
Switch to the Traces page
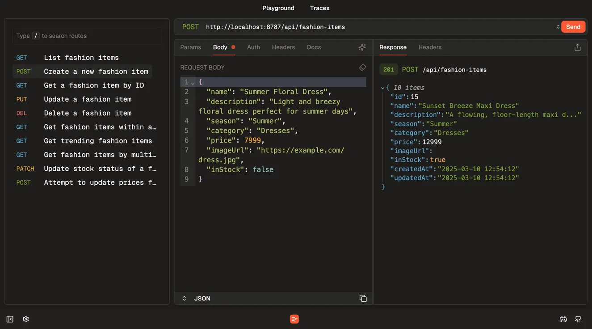[319, 7]
